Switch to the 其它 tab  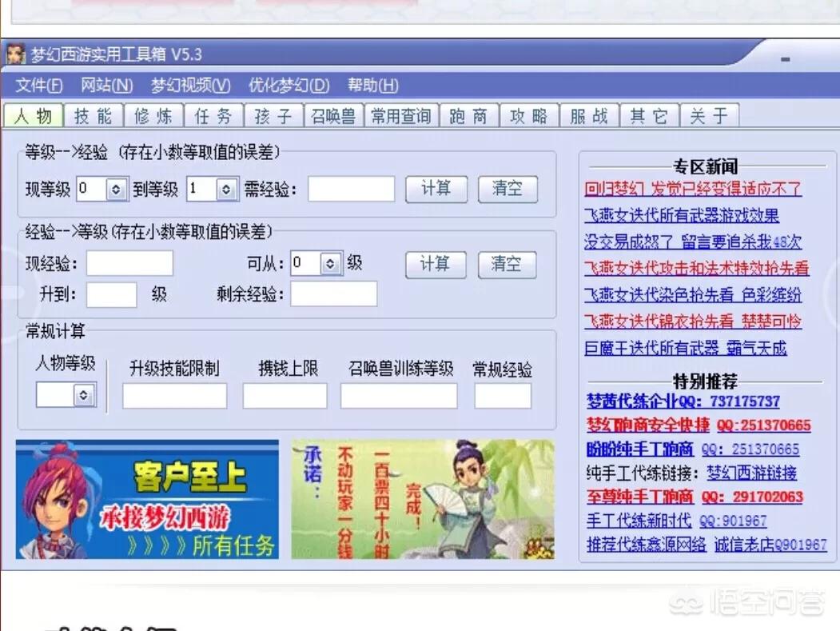coord(648,115)
